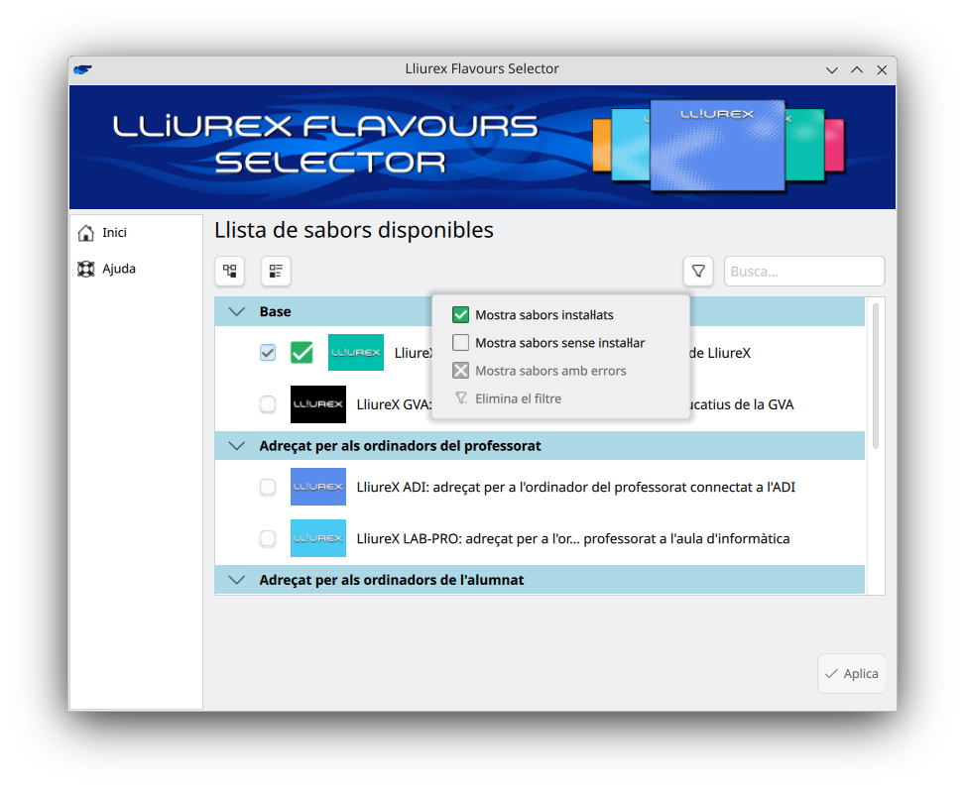Click the Ajuda lifebuoy icon in sidebar
This screenshot has height=792, width=965.
(86, 269)
